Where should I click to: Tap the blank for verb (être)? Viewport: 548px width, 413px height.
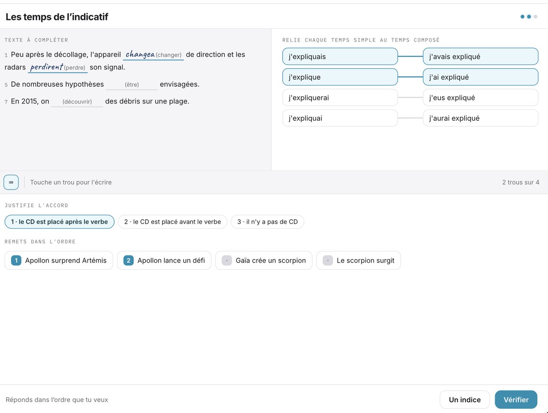click(x=132, y=85)
